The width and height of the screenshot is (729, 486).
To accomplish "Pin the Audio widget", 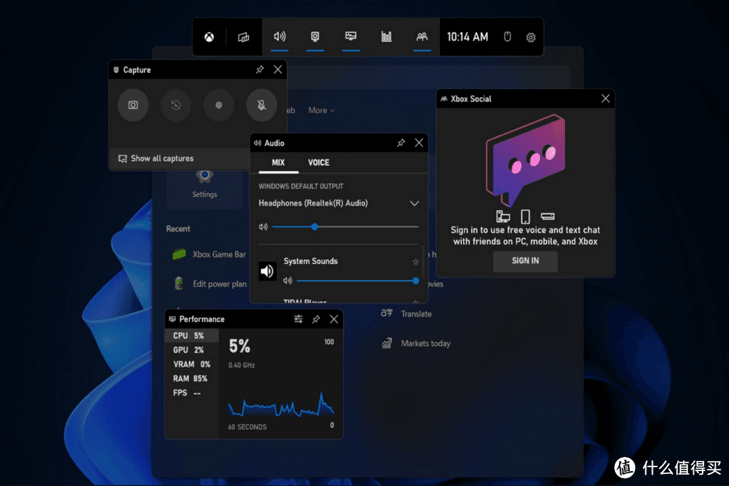I will point(401,143).
